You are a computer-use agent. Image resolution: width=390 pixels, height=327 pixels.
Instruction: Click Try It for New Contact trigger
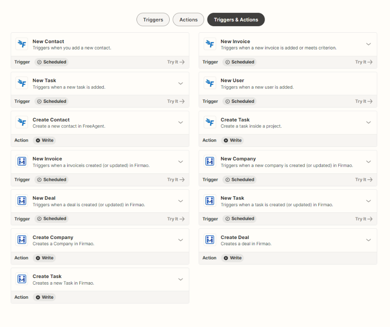[x=176, y=62]
